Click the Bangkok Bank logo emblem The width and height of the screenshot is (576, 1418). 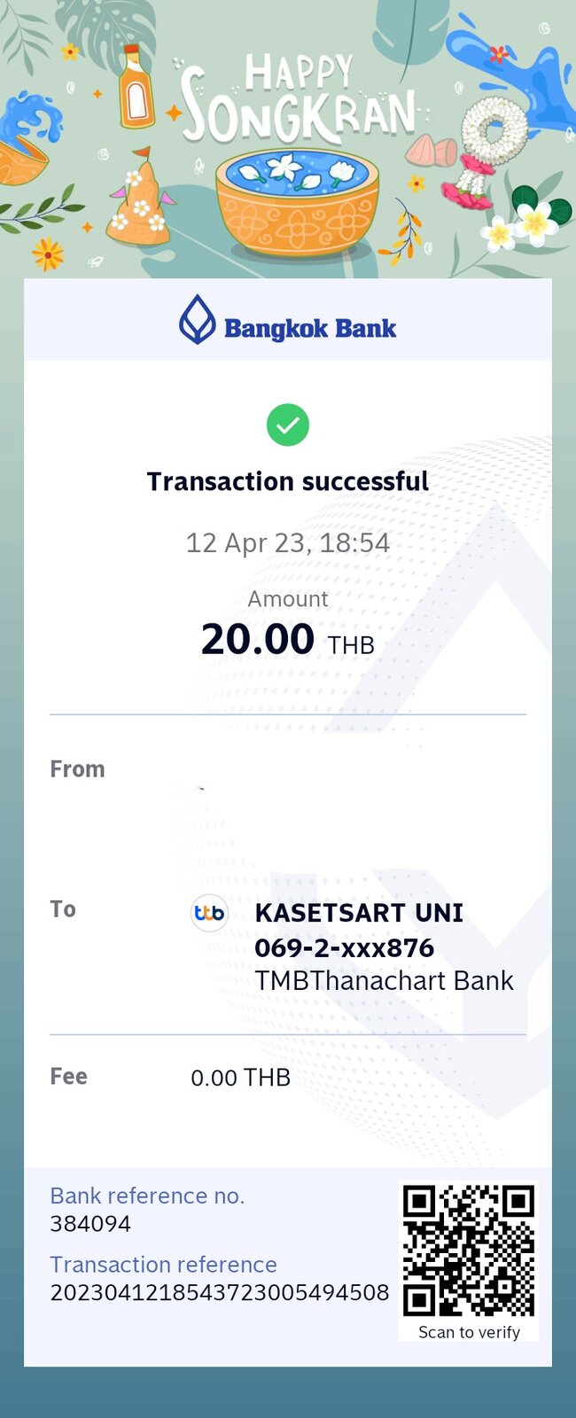[x=197, y=320]
